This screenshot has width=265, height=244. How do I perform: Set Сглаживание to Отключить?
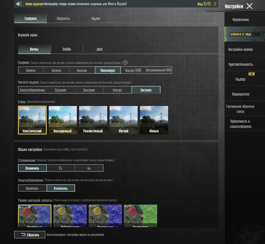tap(32, 168)
